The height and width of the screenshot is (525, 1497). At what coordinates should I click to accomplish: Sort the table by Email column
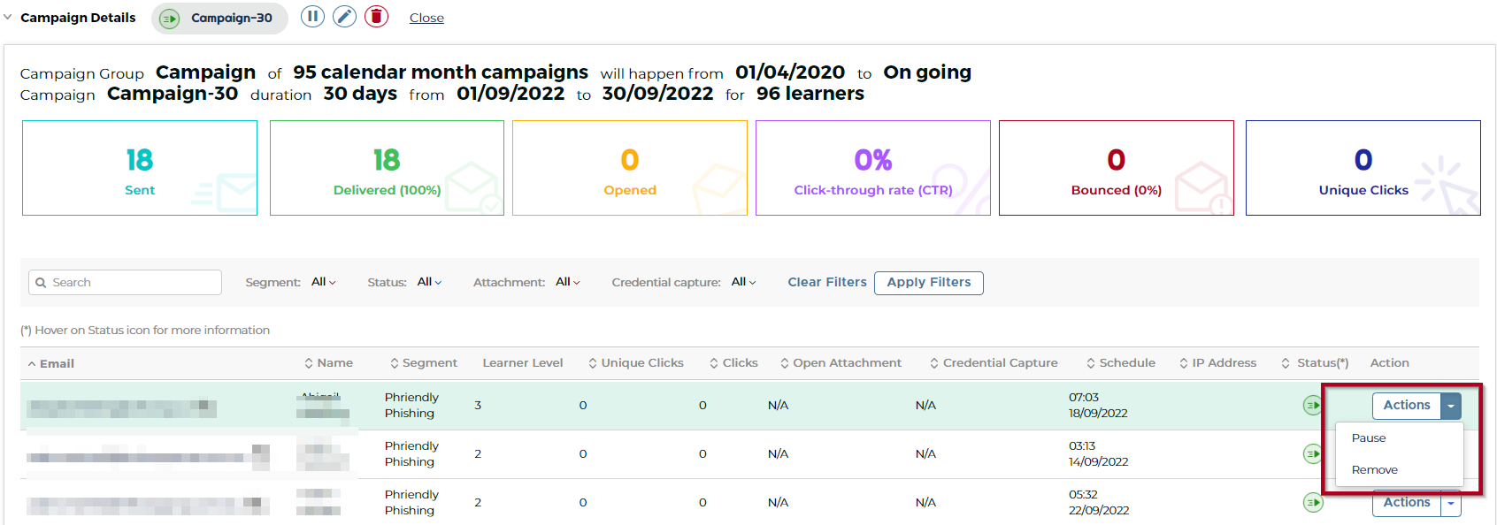[56, 363]
